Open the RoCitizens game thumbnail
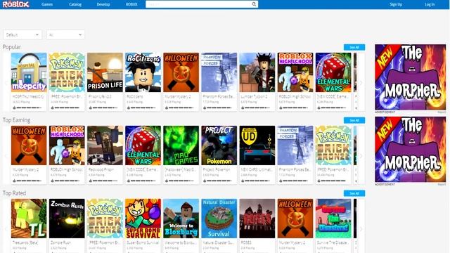This screenshot has height=253, width=450. [x=143, y=72]
